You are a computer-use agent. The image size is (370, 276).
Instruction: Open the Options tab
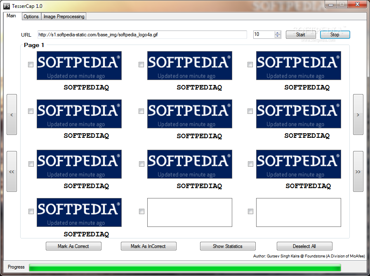pos(31,17)
